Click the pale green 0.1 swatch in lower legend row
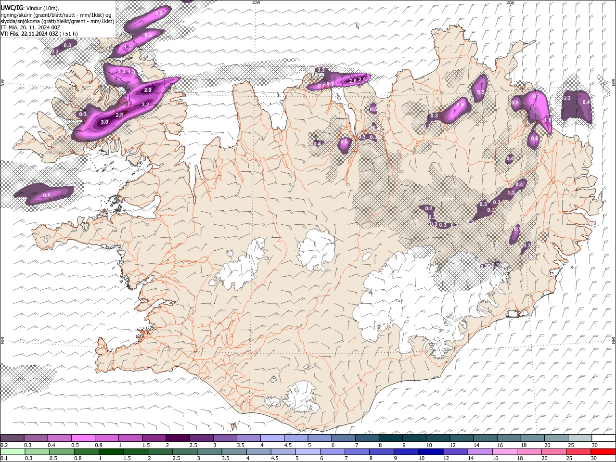616x462 pixels. click(13, 451)
